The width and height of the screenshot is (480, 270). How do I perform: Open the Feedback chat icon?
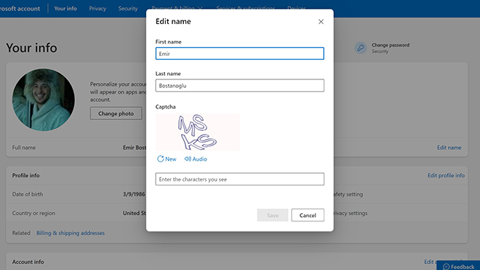(447, 267)
